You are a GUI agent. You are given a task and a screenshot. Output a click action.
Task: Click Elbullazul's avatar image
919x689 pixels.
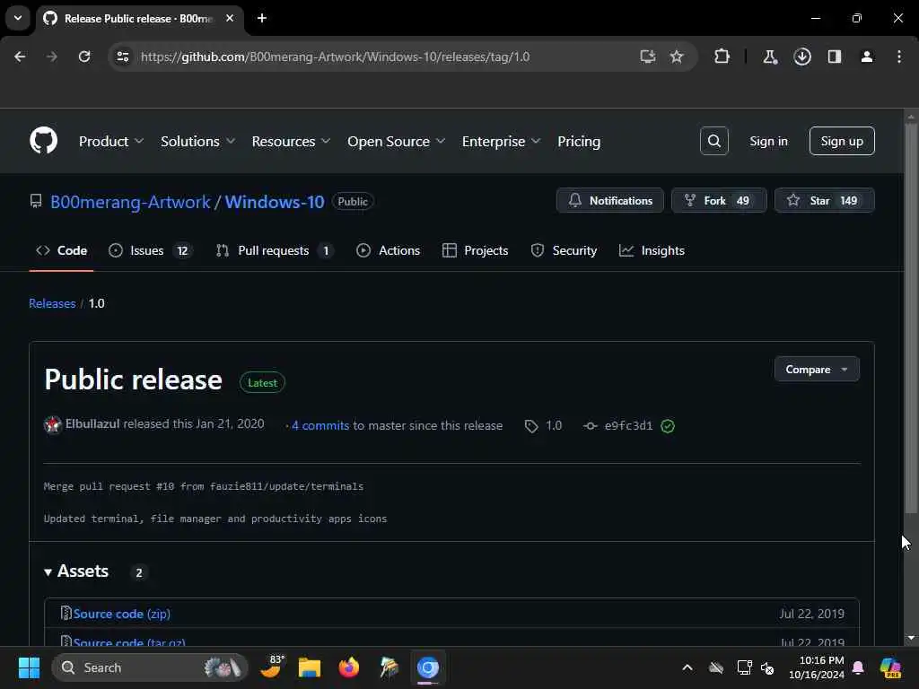pos(53,424)
